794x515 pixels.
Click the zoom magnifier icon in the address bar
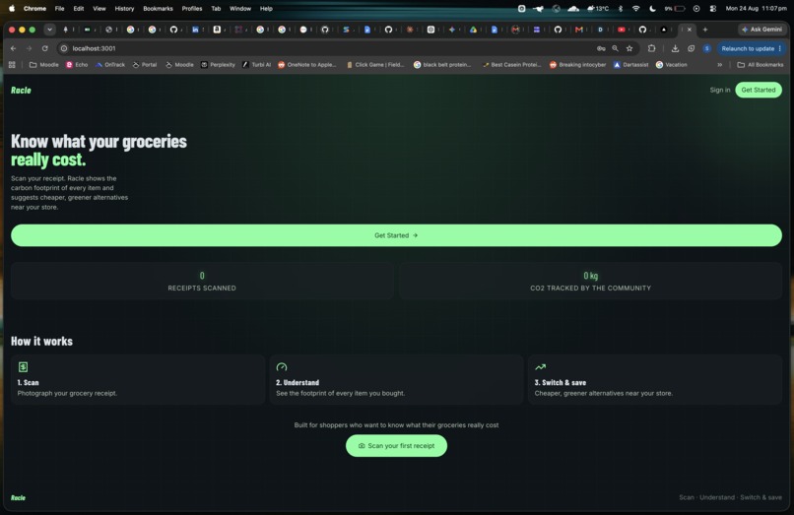(x=615, y=48)
